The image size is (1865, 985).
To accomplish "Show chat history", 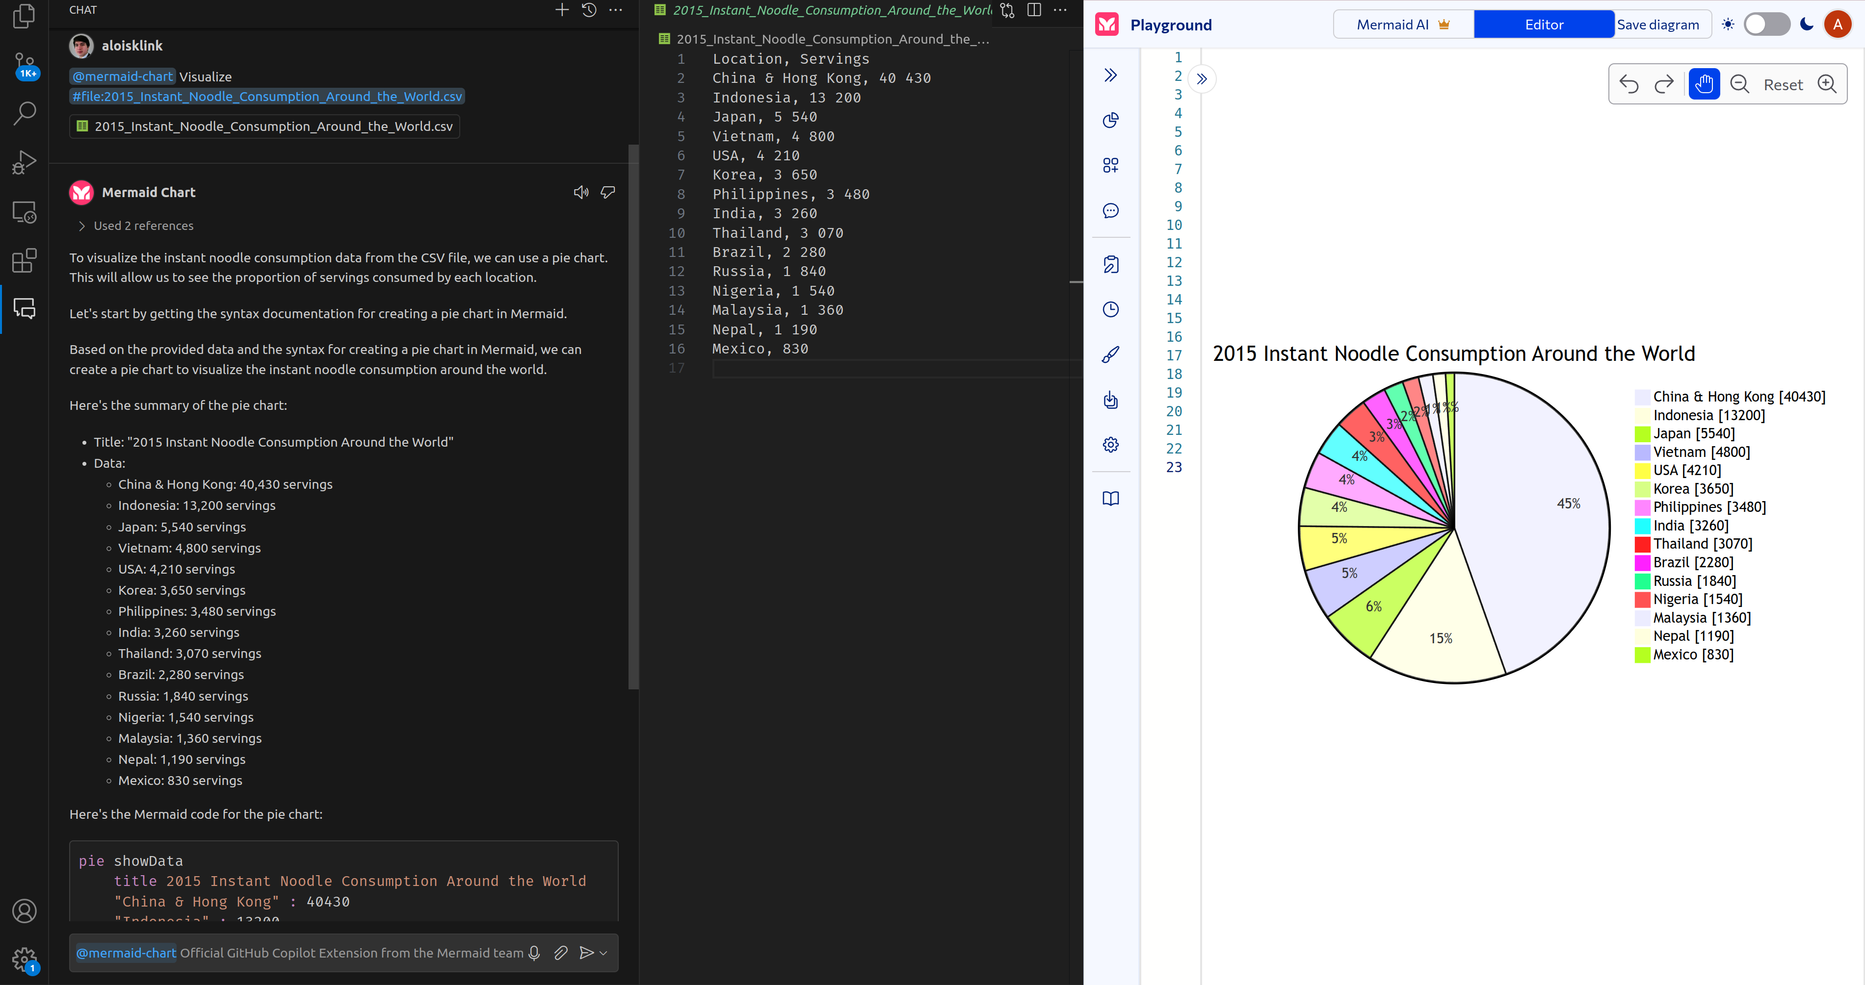I will (589, 10).
